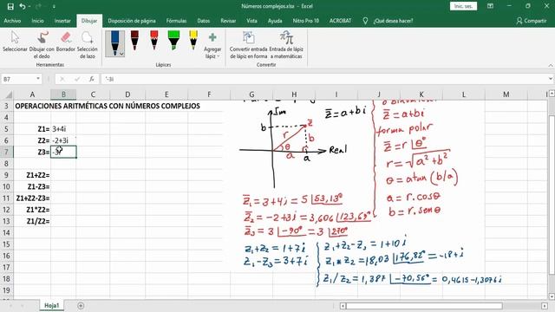Select the Seleccionar cursor tool
Screen dimensions: 555x312
(x=15, y=42)
